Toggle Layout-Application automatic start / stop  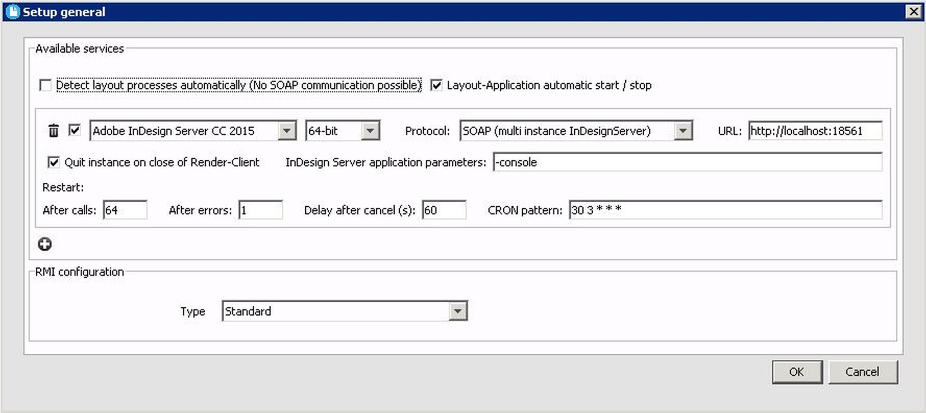pos(436,85)
